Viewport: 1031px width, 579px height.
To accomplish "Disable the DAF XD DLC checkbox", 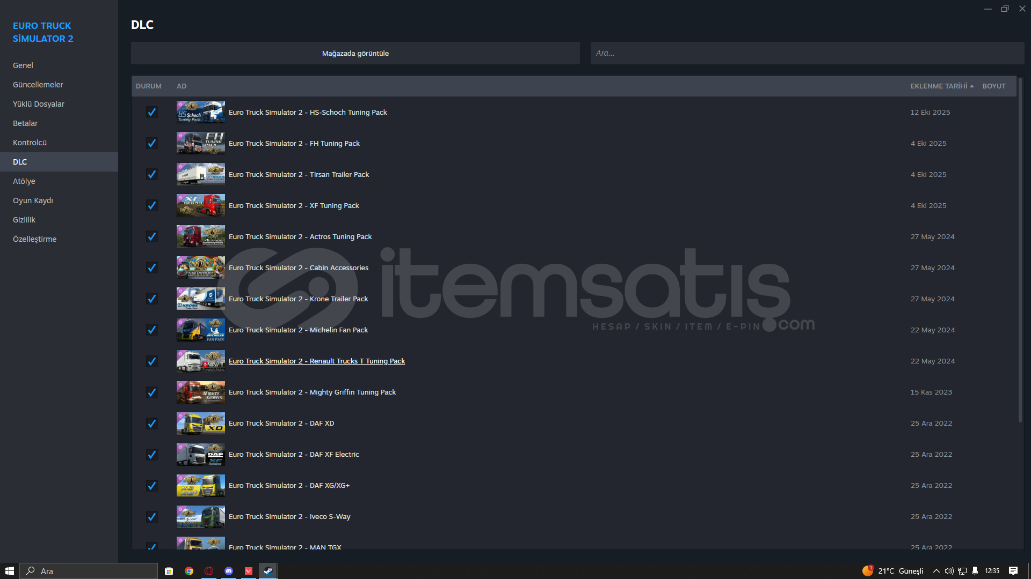I will [x=152, y=423].
